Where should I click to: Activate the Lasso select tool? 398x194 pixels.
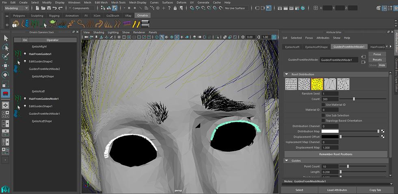click(6, 47)
